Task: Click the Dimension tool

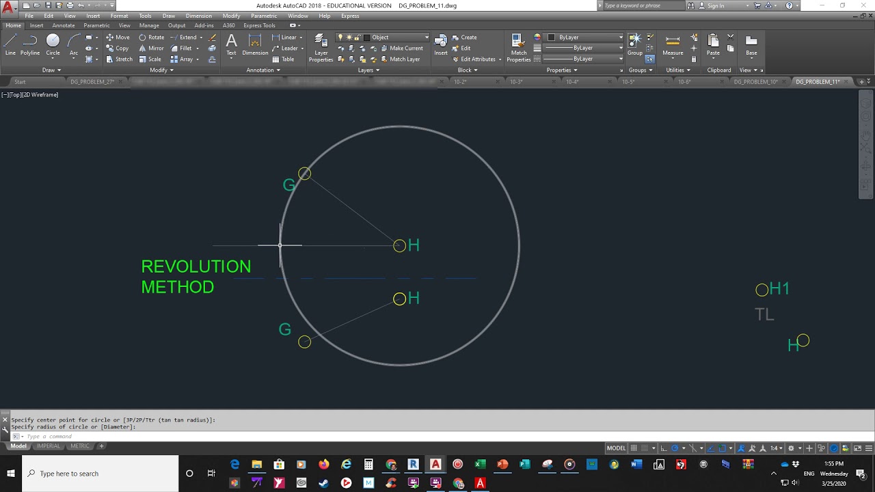Action: point(255,44)
